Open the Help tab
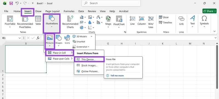The image size is (219, 99). (x=112, y=11)
